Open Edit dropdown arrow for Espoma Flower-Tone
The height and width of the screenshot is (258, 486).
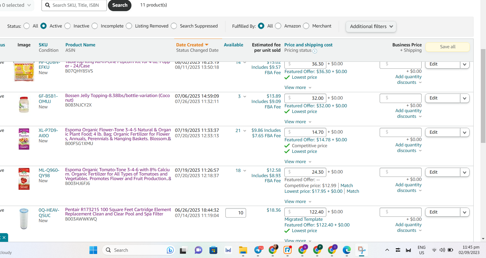464,132
